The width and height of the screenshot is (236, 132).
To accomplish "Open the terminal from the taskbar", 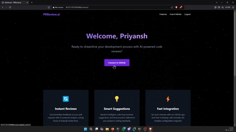I will [140, 129].
